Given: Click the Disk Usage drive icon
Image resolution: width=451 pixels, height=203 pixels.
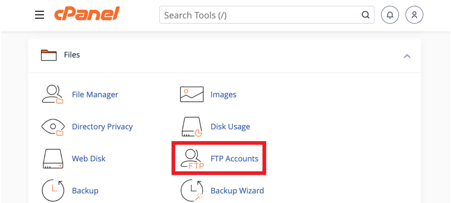Looking at the screenshot, I should [192, 127].
